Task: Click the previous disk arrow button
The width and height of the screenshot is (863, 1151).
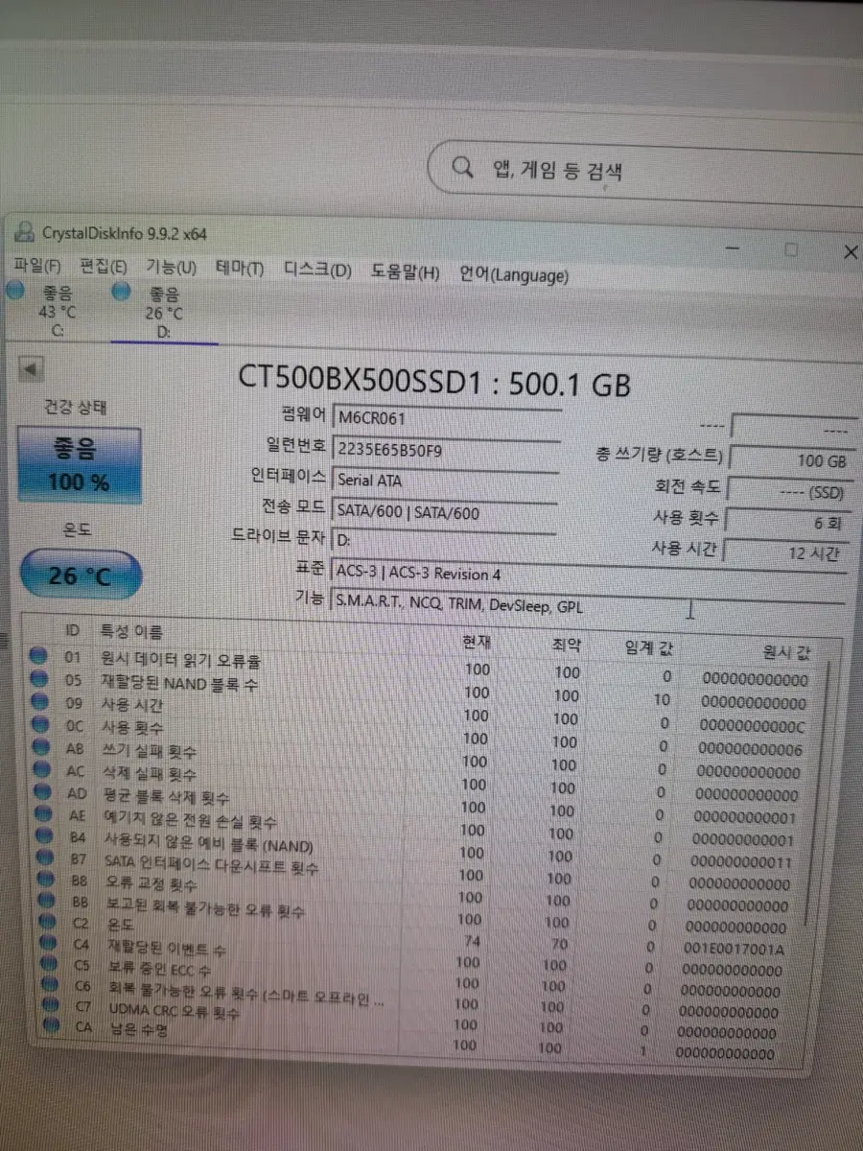Action: click(x=32, y=368)
